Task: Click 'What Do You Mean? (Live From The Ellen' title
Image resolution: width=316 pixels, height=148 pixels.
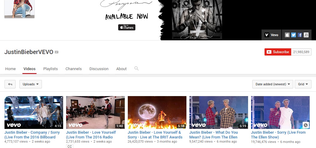Action: (213, 135)
